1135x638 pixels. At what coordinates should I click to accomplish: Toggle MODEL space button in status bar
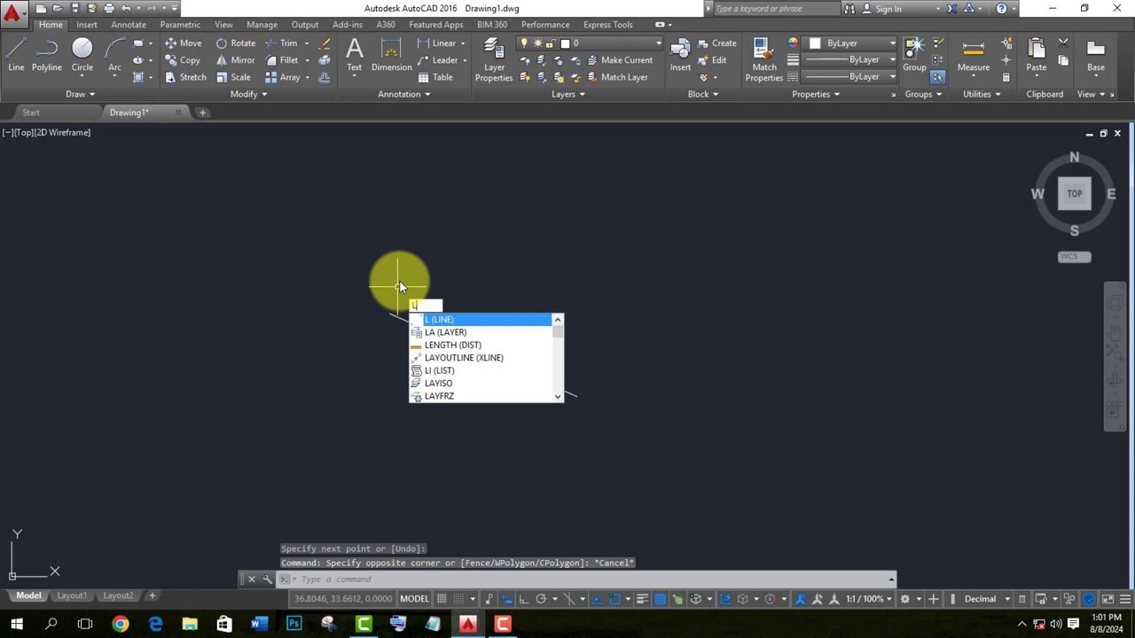tap(414, 599)
